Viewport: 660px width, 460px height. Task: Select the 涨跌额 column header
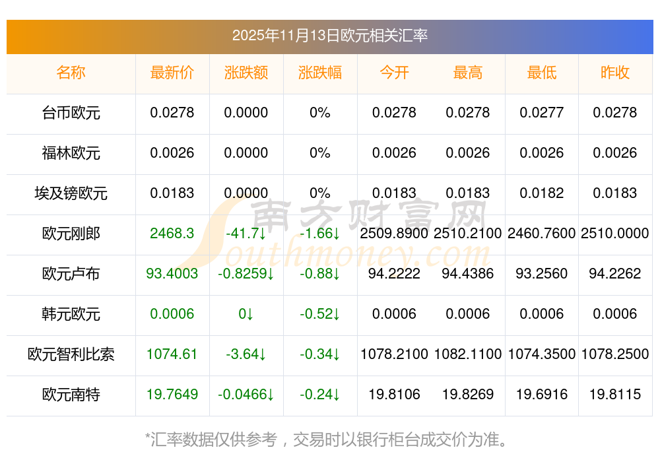point(246,73)
